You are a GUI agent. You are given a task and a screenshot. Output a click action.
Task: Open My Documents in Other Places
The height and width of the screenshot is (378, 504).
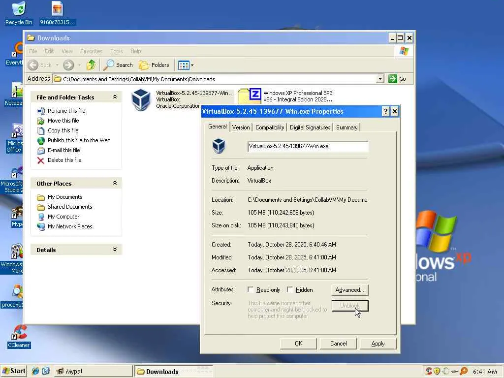coord(65,197)
